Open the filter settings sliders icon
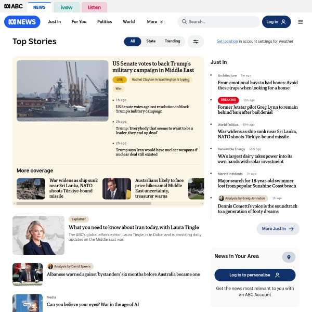Screen dimensions: 312x312 [x=196, y=42]
